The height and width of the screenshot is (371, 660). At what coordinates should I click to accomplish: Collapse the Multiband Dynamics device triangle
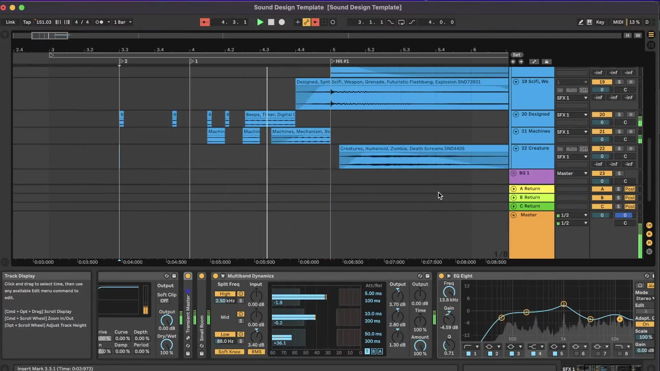(x=223, y=276)
